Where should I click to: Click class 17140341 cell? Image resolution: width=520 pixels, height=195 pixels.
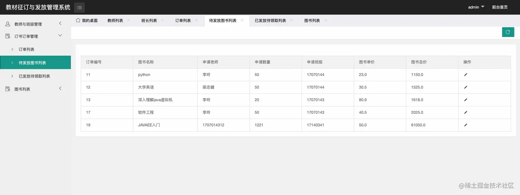coord(328,125)
